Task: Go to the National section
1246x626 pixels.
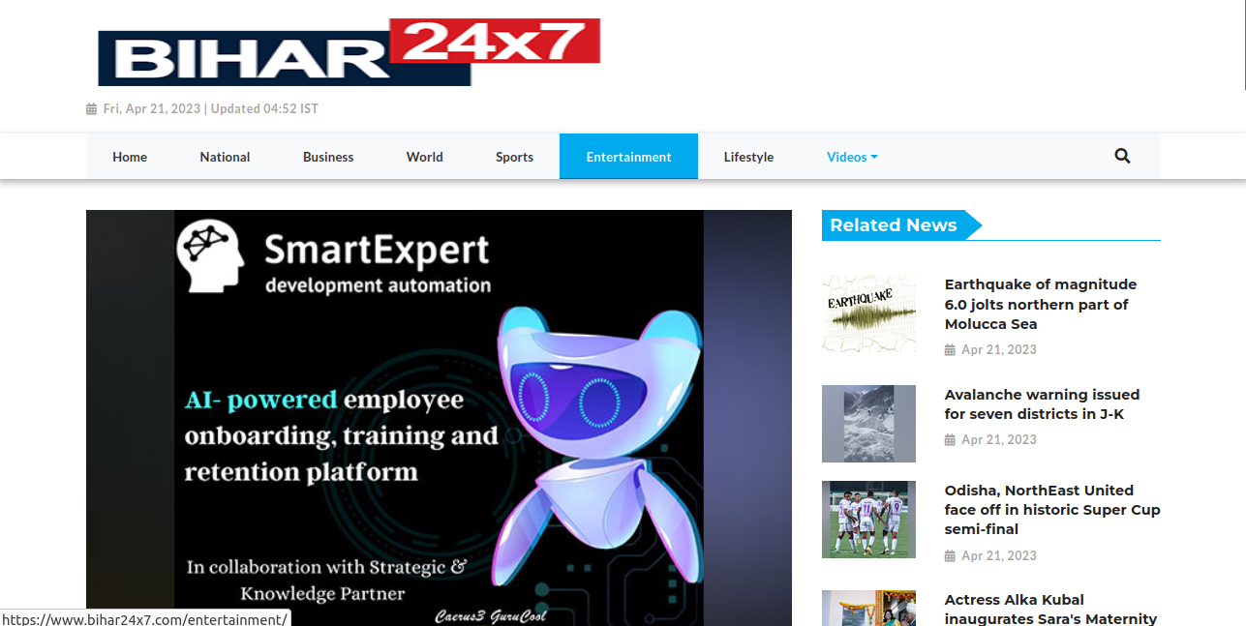Action: [225, 157]
